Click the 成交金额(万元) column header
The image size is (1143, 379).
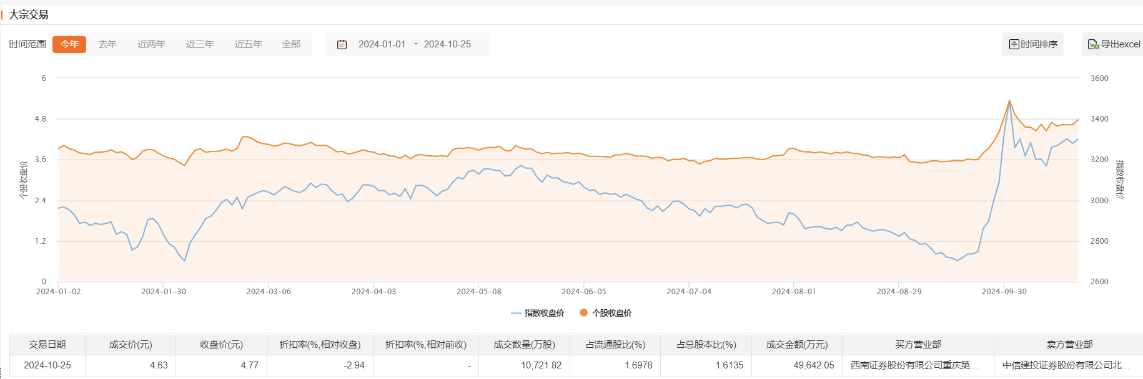click(x=796, y=345)
